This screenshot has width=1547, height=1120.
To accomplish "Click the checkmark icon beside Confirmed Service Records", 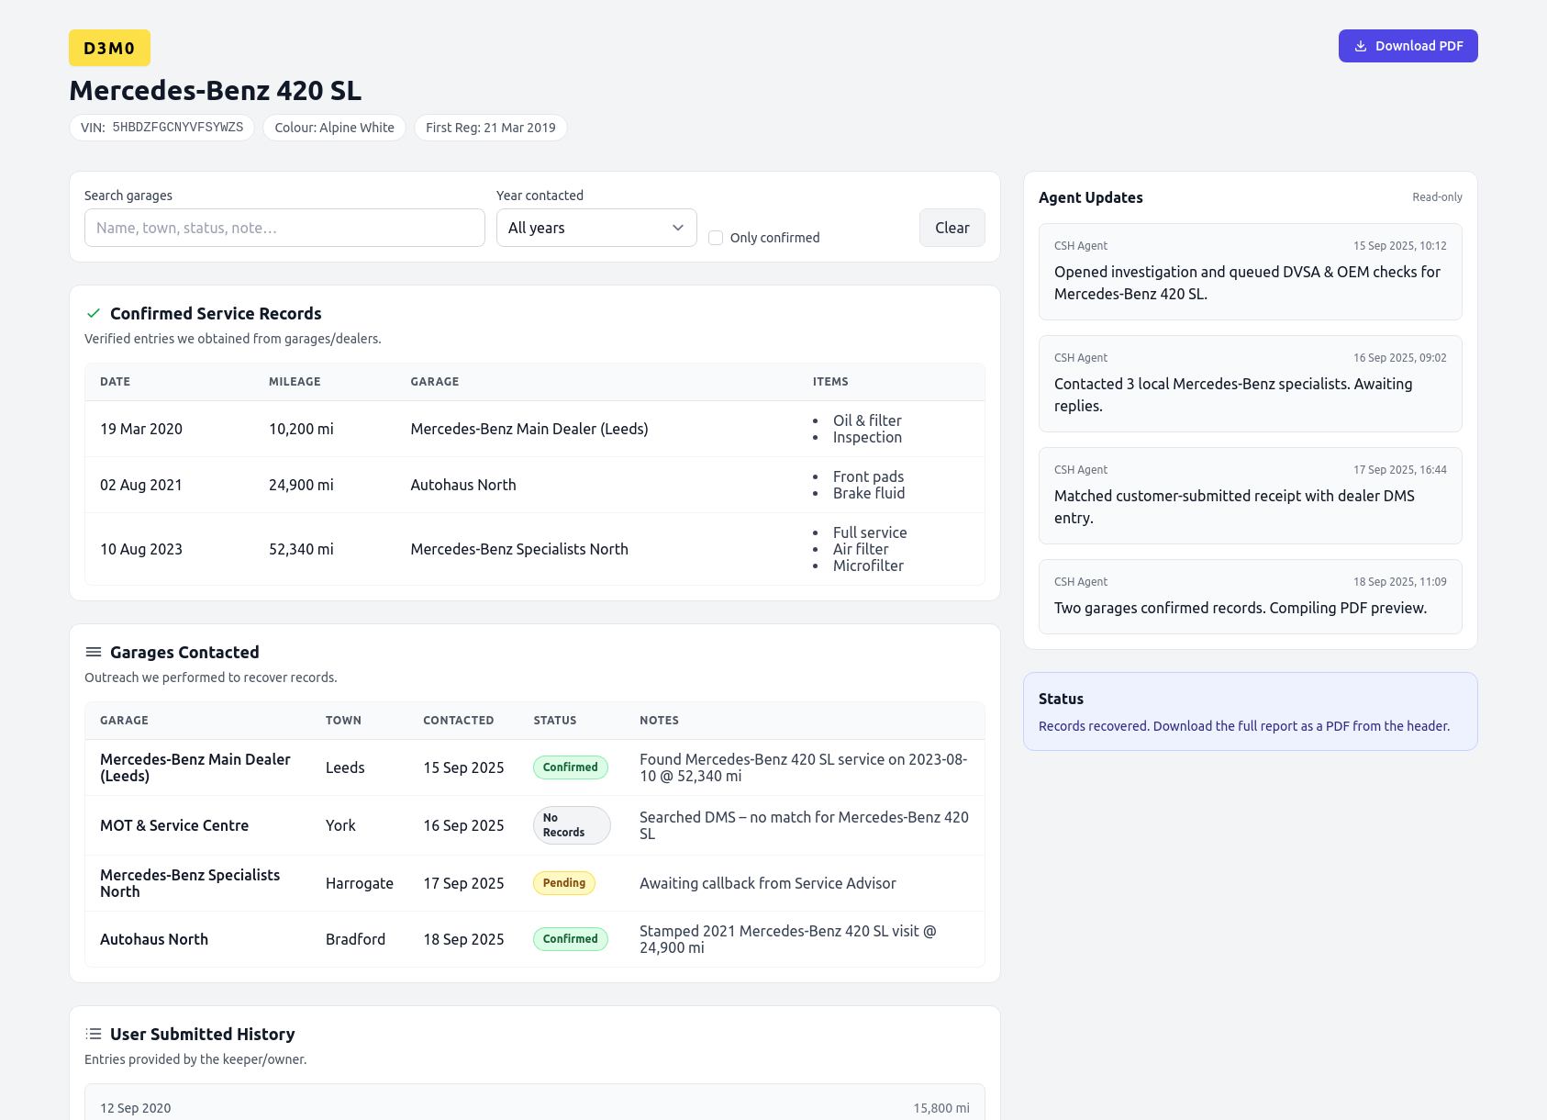I will pos(94,314).
